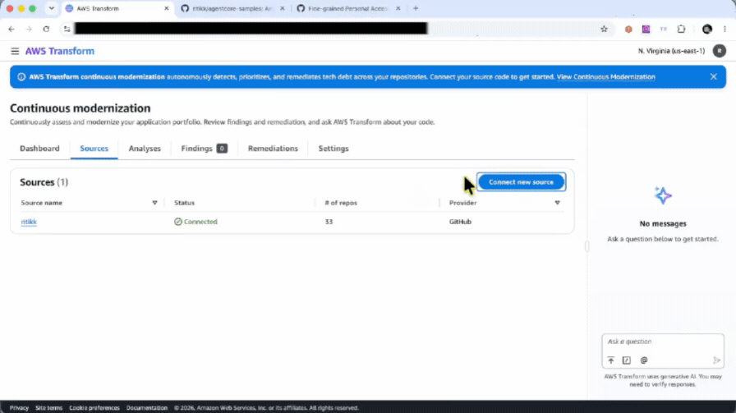Screen dimensions: 736x413
Task: Dismiss the continuous modernization info banner
Action: [x=714, y=76]
